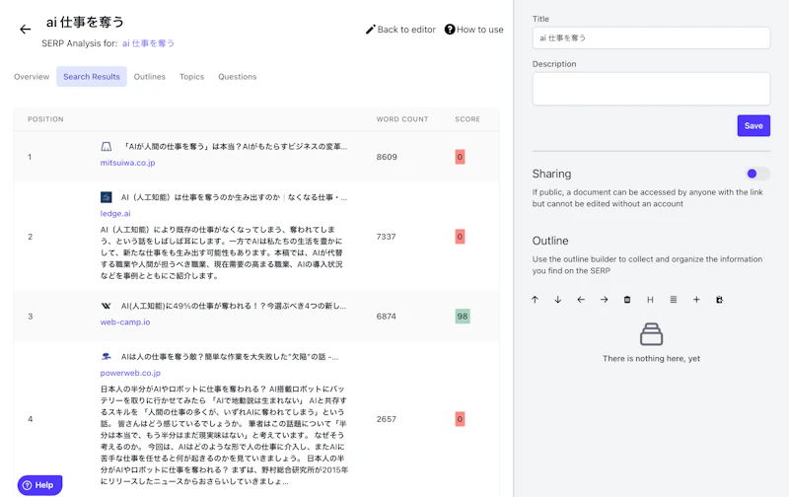Click the powerweb.co.jp site favicon
The width and height of the screenshot is (789, 497).
(106, 357)
